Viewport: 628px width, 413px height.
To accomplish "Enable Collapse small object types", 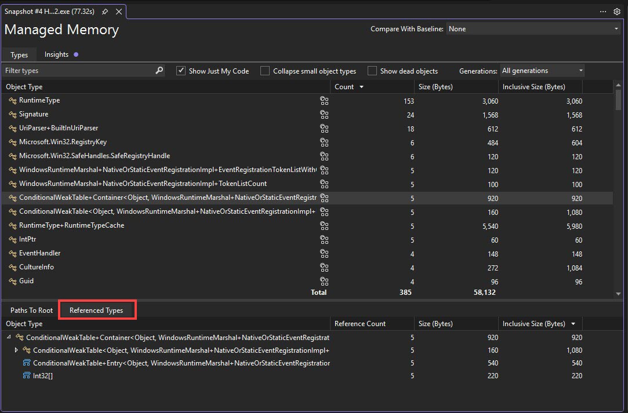I will point(265,71).
